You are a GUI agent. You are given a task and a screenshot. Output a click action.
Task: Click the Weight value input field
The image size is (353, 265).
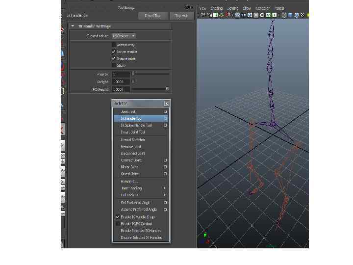121,82
